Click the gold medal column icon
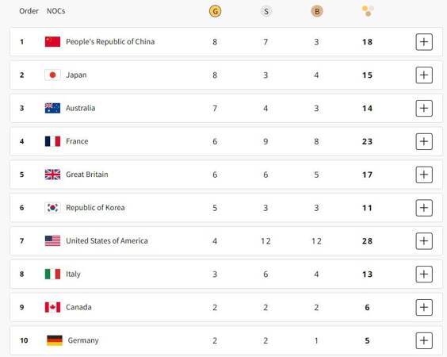447x357 pixels. [215, 11]
